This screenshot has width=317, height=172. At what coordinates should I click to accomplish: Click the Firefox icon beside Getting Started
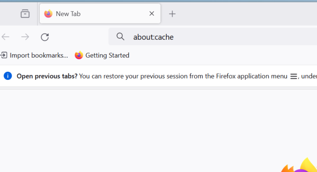pos(79,55)
